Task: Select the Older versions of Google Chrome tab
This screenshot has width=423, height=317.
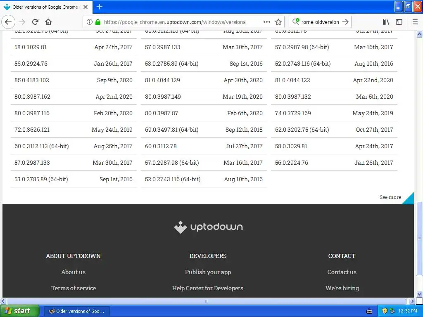Action: (46, 7)
